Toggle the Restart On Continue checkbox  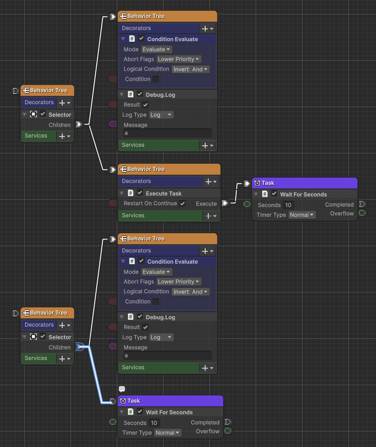(x=182, y=203)
